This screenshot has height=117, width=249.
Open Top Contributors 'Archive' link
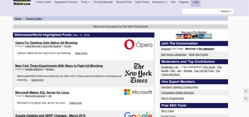188,71
